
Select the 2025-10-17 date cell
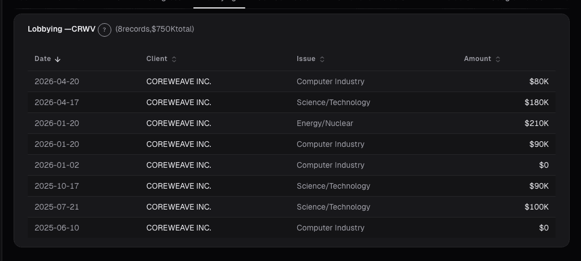pos(57,186)
